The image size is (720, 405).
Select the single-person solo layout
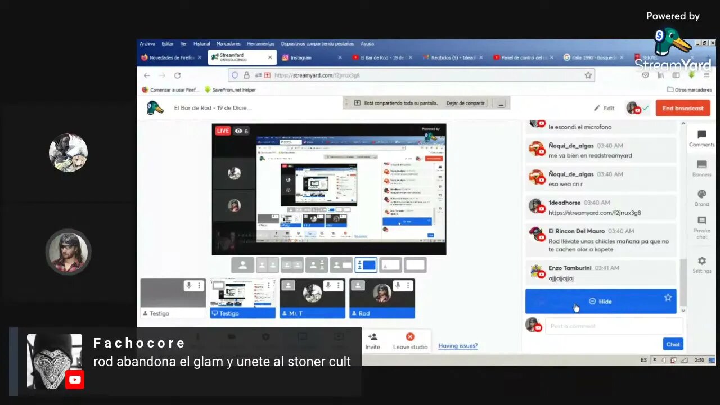point(242,265)
